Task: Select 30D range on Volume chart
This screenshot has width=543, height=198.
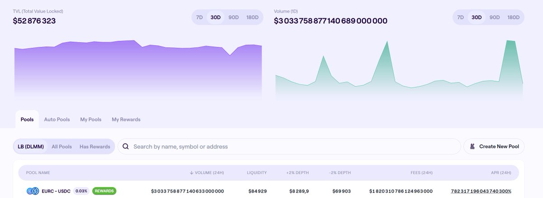Action: point(476,17)
